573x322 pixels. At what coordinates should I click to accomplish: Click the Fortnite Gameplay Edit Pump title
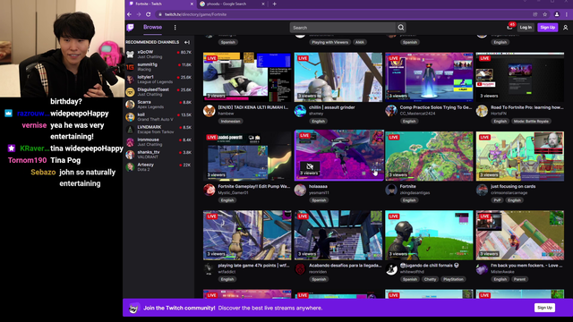[254, 186]
